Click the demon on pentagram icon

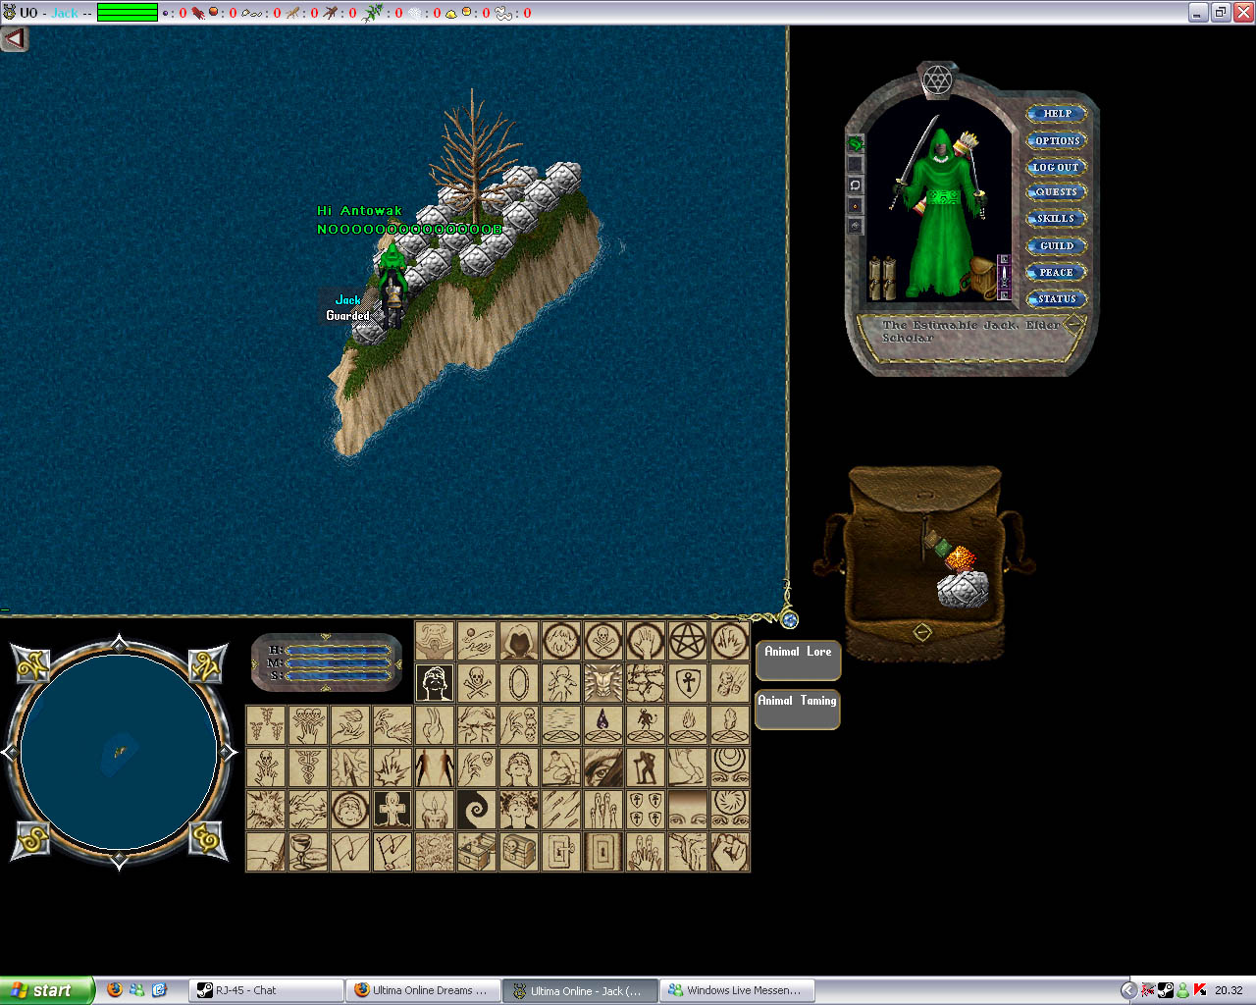coord(646,724)
